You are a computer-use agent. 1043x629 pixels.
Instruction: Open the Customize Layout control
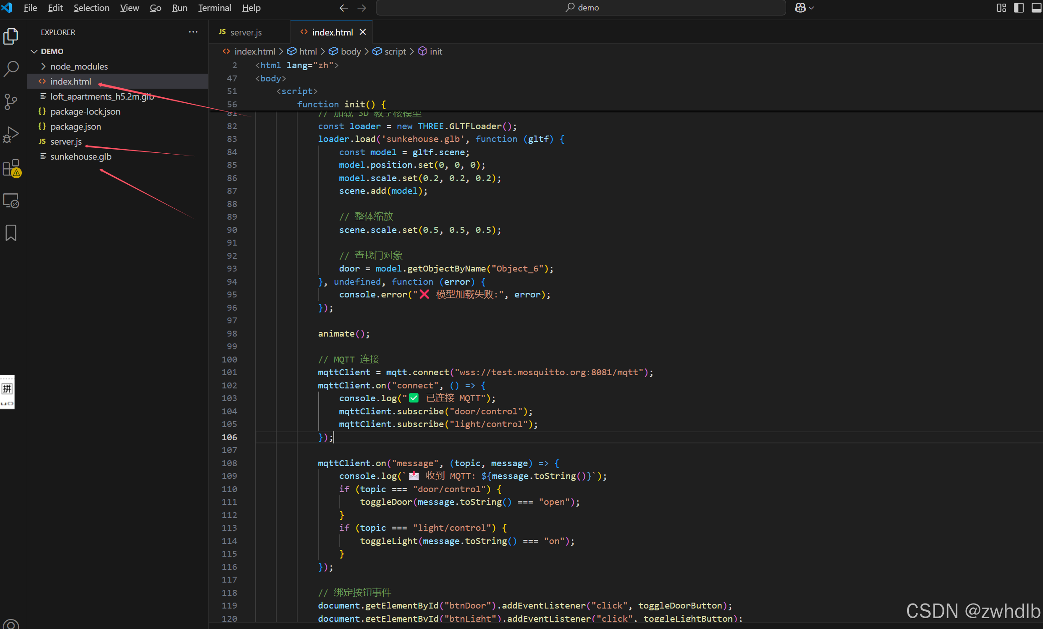[x=1000, y=8]
